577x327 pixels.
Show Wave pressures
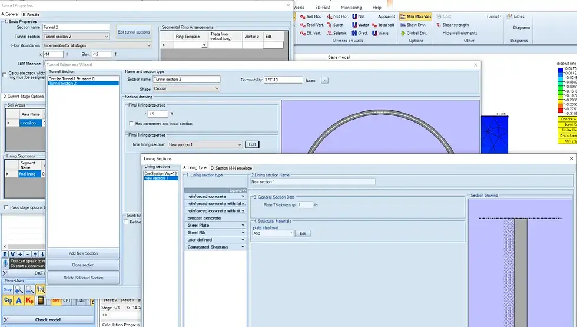pos(380,33)
